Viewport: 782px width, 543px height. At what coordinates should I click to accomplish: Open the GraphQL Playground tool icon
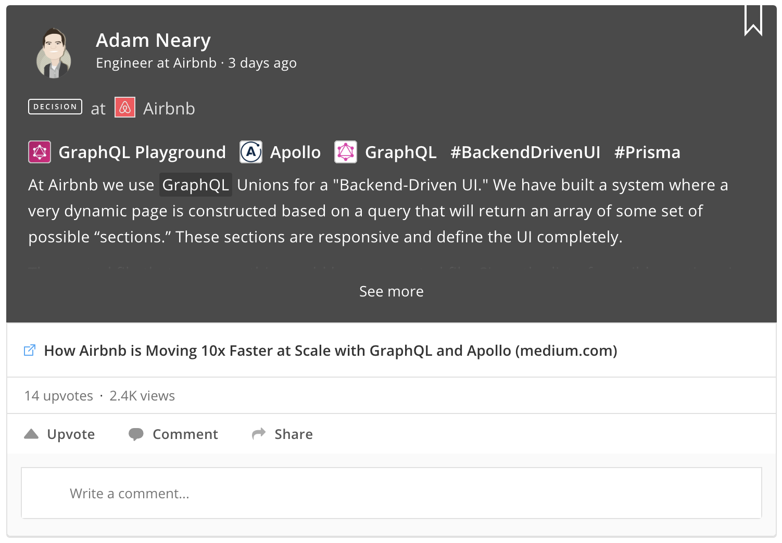40,152
